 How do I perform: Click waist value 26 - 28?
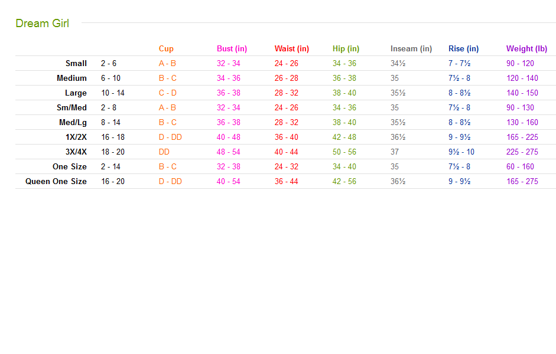point(286,78)
